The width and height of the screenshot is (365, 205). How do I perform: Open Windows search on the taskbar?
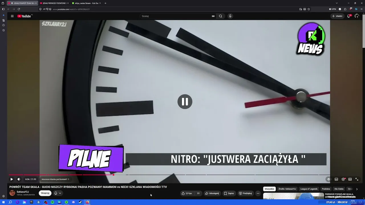[10, 202]
